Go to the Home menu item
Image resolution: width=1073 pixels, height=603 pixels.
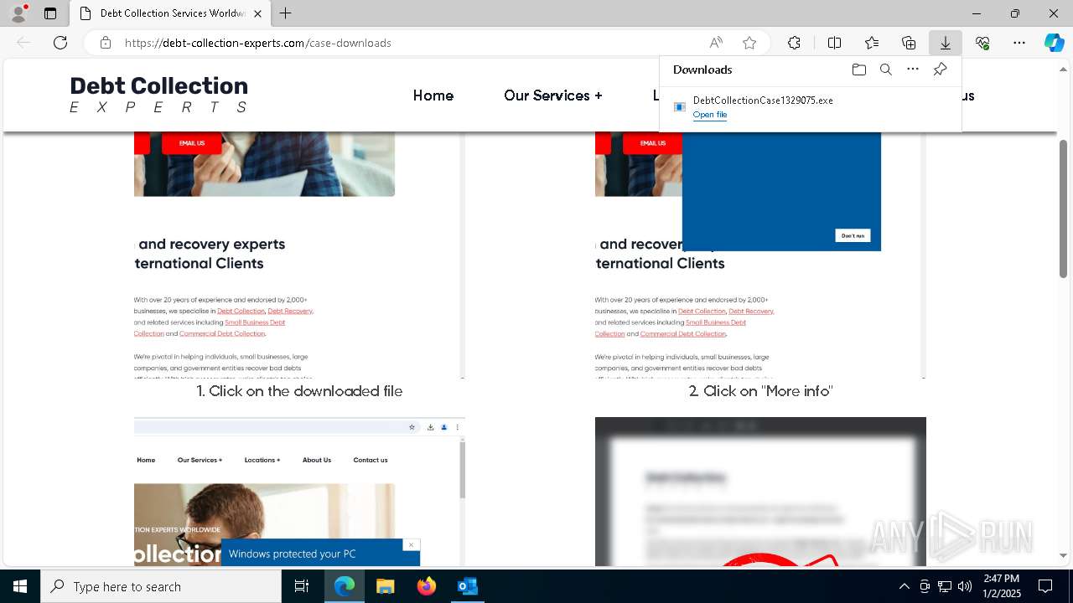click(x=433, y=95)
